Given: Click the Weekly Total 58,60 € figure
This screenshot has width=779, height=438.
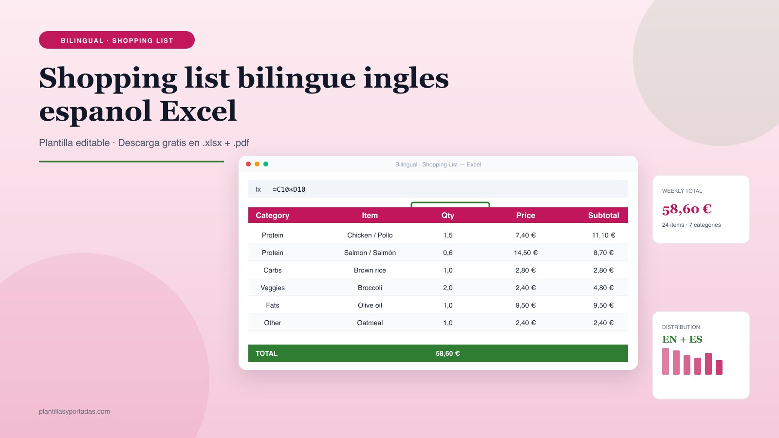Looking at the screenshot, I should tap(687, 209).
